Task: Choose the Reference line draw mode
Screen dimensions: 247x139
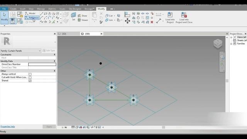Action: (x=32, y=18)
